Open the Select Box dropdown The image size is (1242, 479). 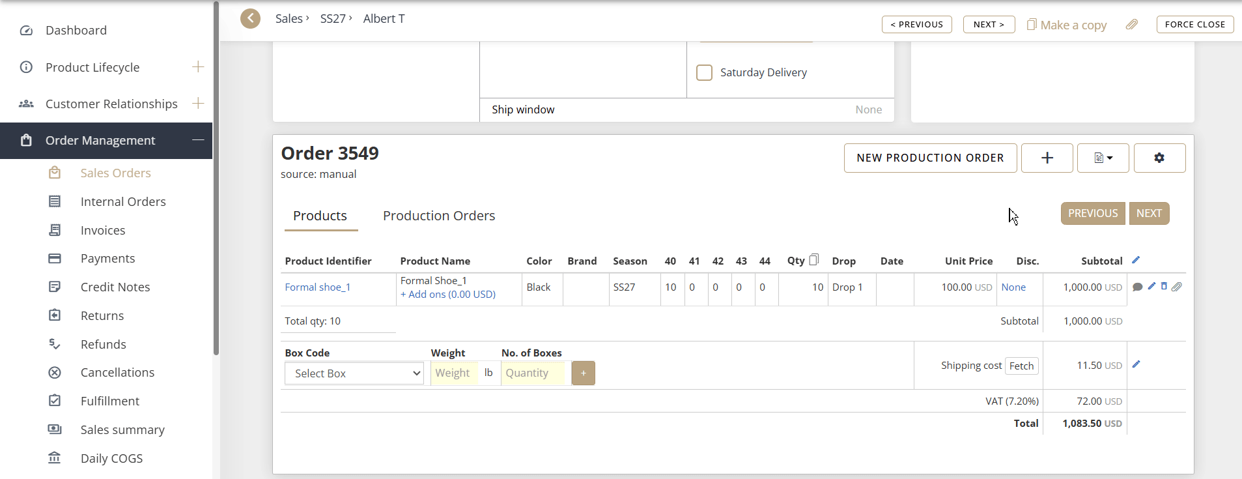coord(354,373)
